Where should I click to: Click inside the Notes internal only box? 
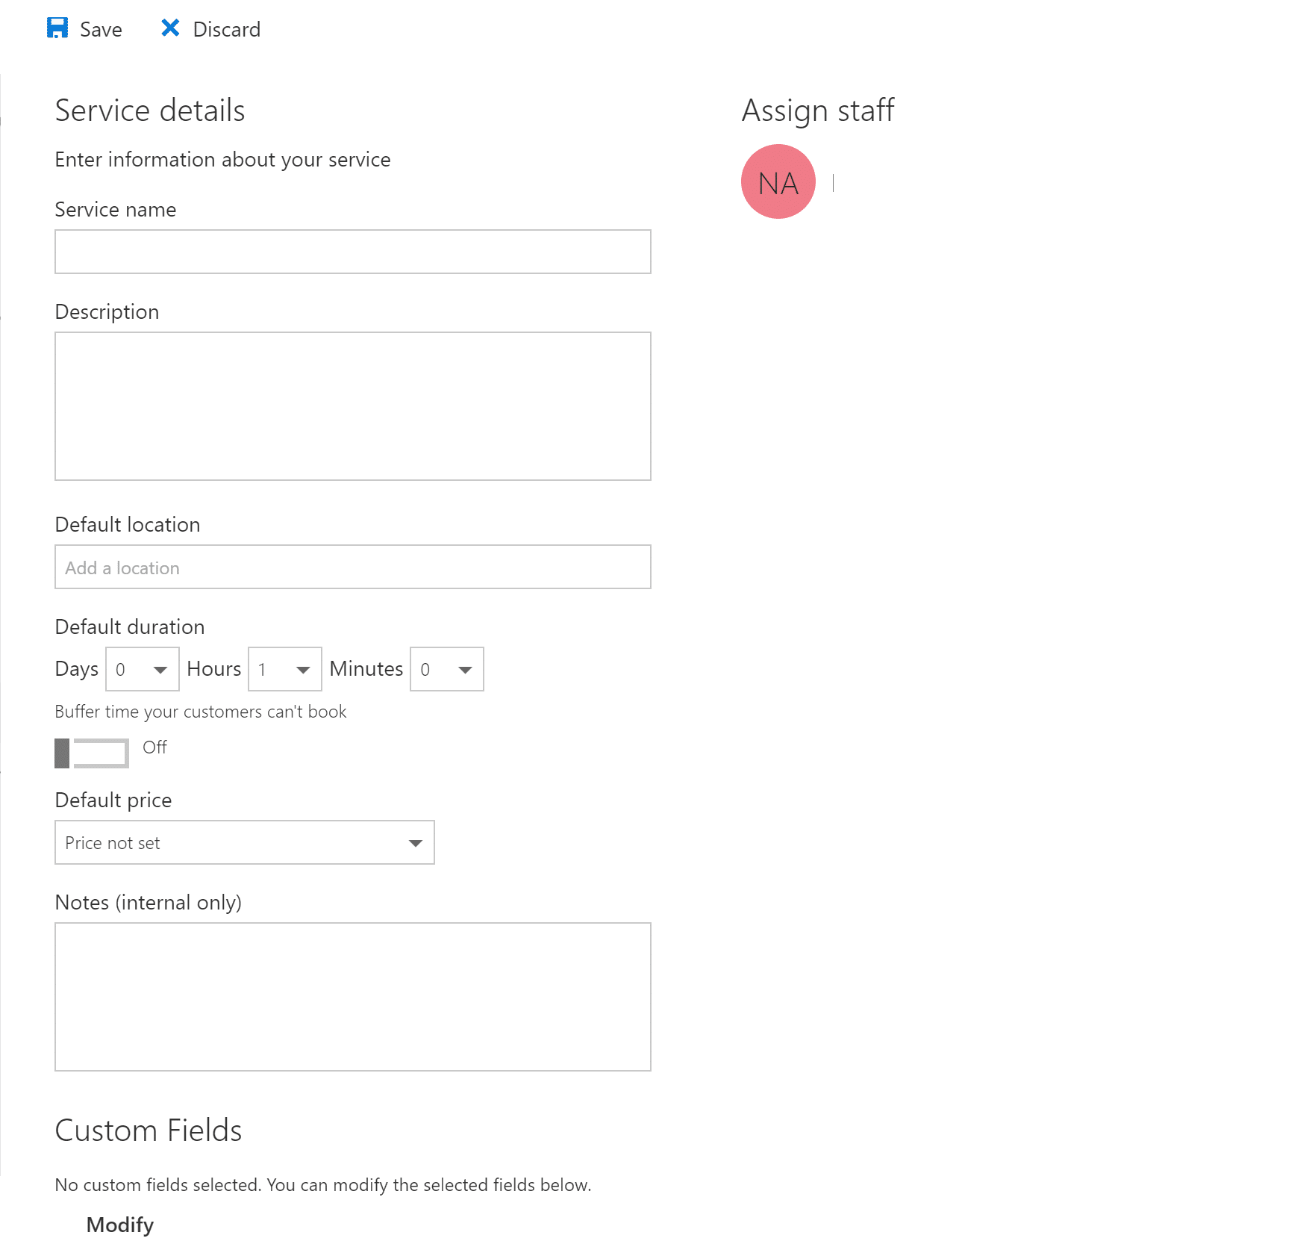point(353,997)
